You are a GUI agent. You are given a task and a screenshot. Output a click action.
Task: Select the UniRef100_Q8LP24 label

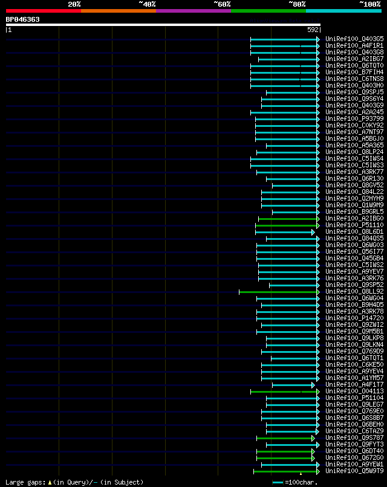(354, 152)
